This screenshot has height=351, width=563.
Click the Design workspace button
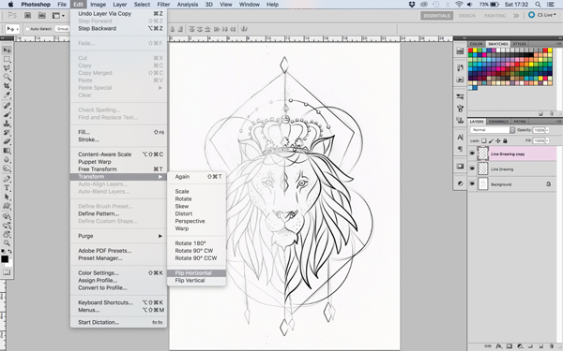tap(467, 15)
